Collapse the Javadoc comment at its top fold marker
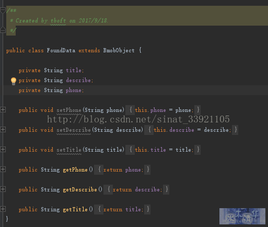Image resolution: width=268 pixels, height=227 pixels. 3,10
